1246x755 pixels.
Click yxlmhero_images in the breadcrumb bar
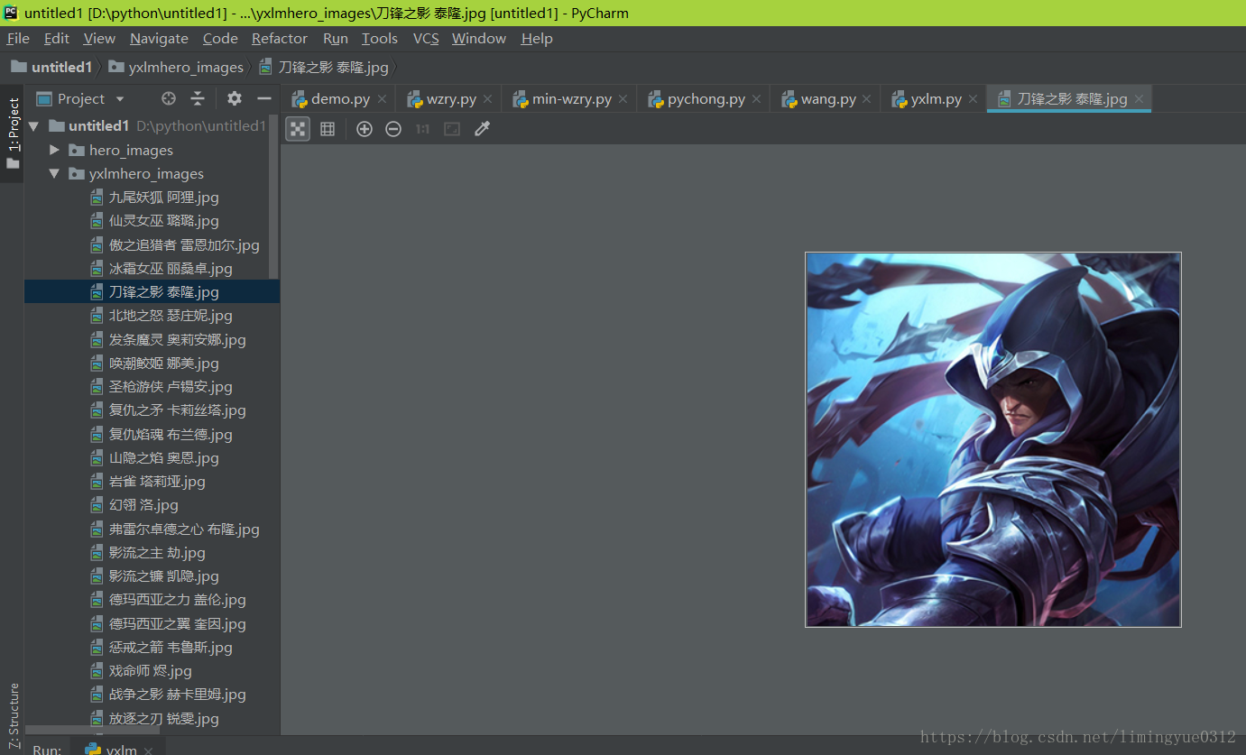(x=176, y=67)
